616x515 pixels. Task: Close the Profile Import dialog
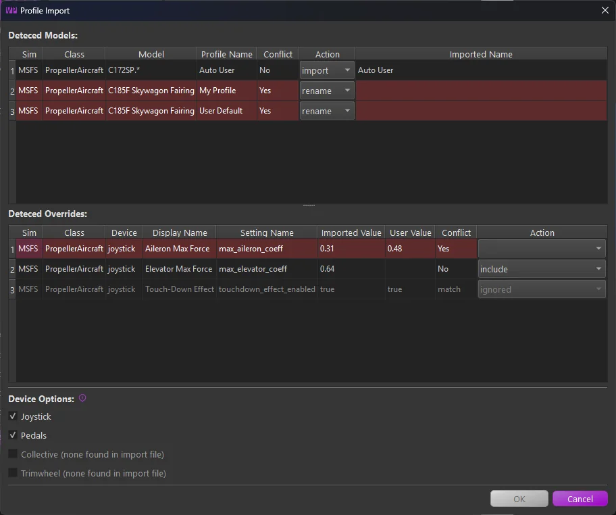[605, 11]
